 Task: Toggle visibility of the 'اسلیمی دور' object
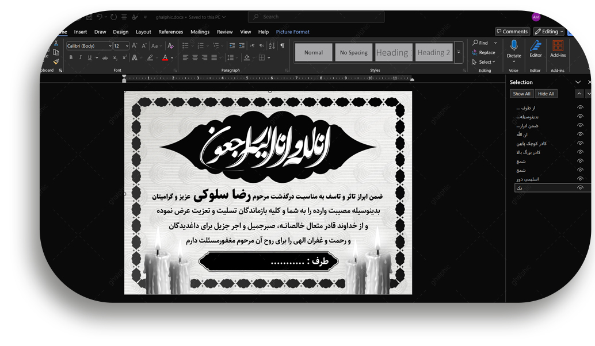click(580, 179)
